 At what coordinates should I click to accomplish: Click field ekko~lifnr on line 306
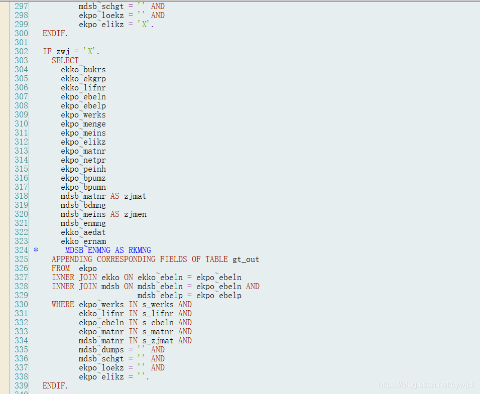(83, 88)
